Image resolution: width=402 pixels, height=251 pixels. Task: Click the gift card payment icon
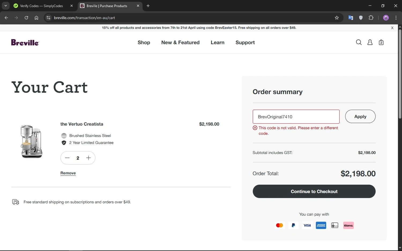click(x=335, y=225)
